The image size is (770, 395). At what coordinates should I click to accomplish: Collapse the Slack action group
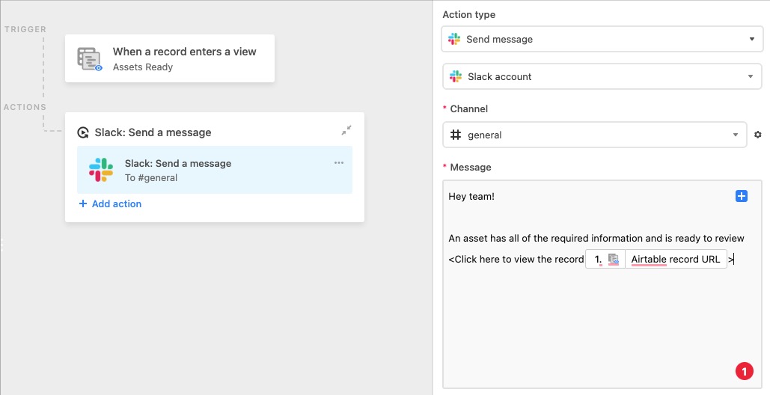click(346, 130)
